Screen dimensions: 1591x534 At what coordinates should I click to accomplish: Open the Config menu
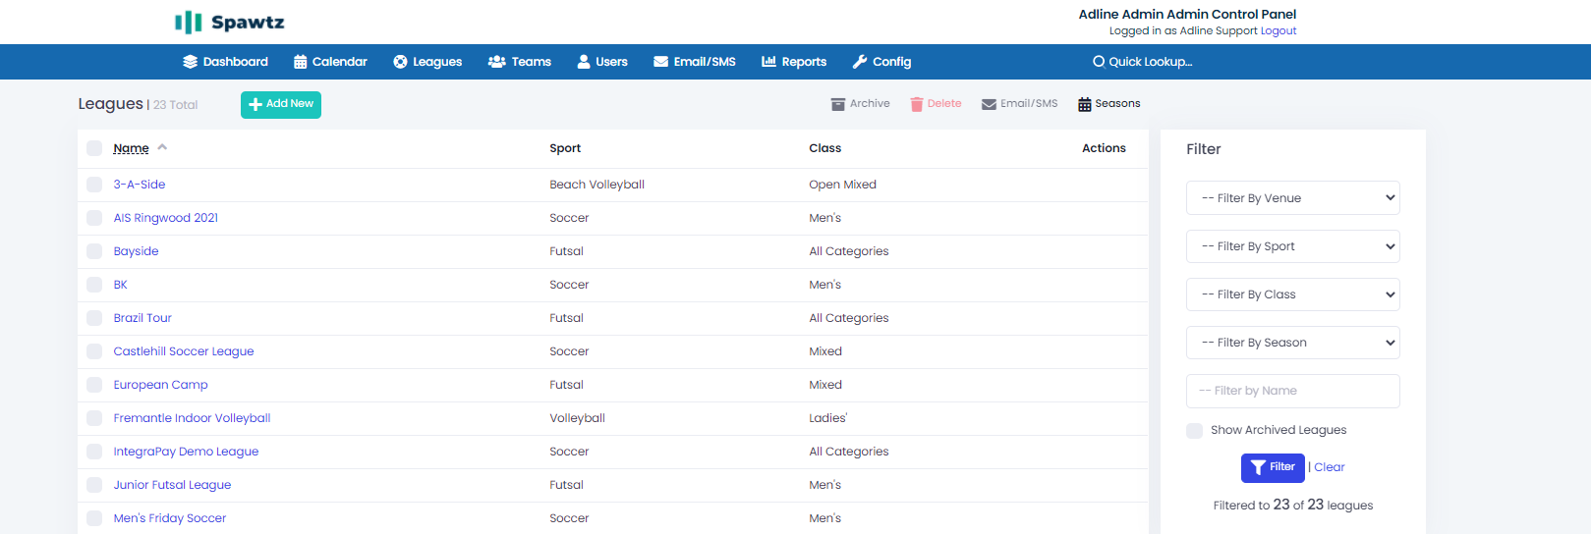click(881, 62)
